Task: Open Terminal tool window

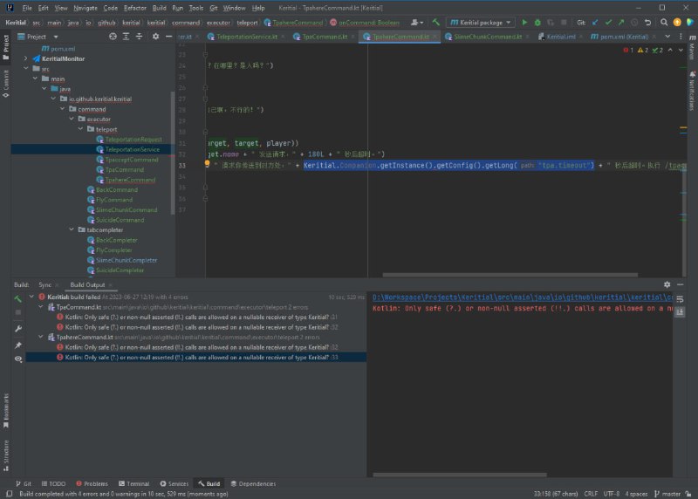Action: point(133,483)
